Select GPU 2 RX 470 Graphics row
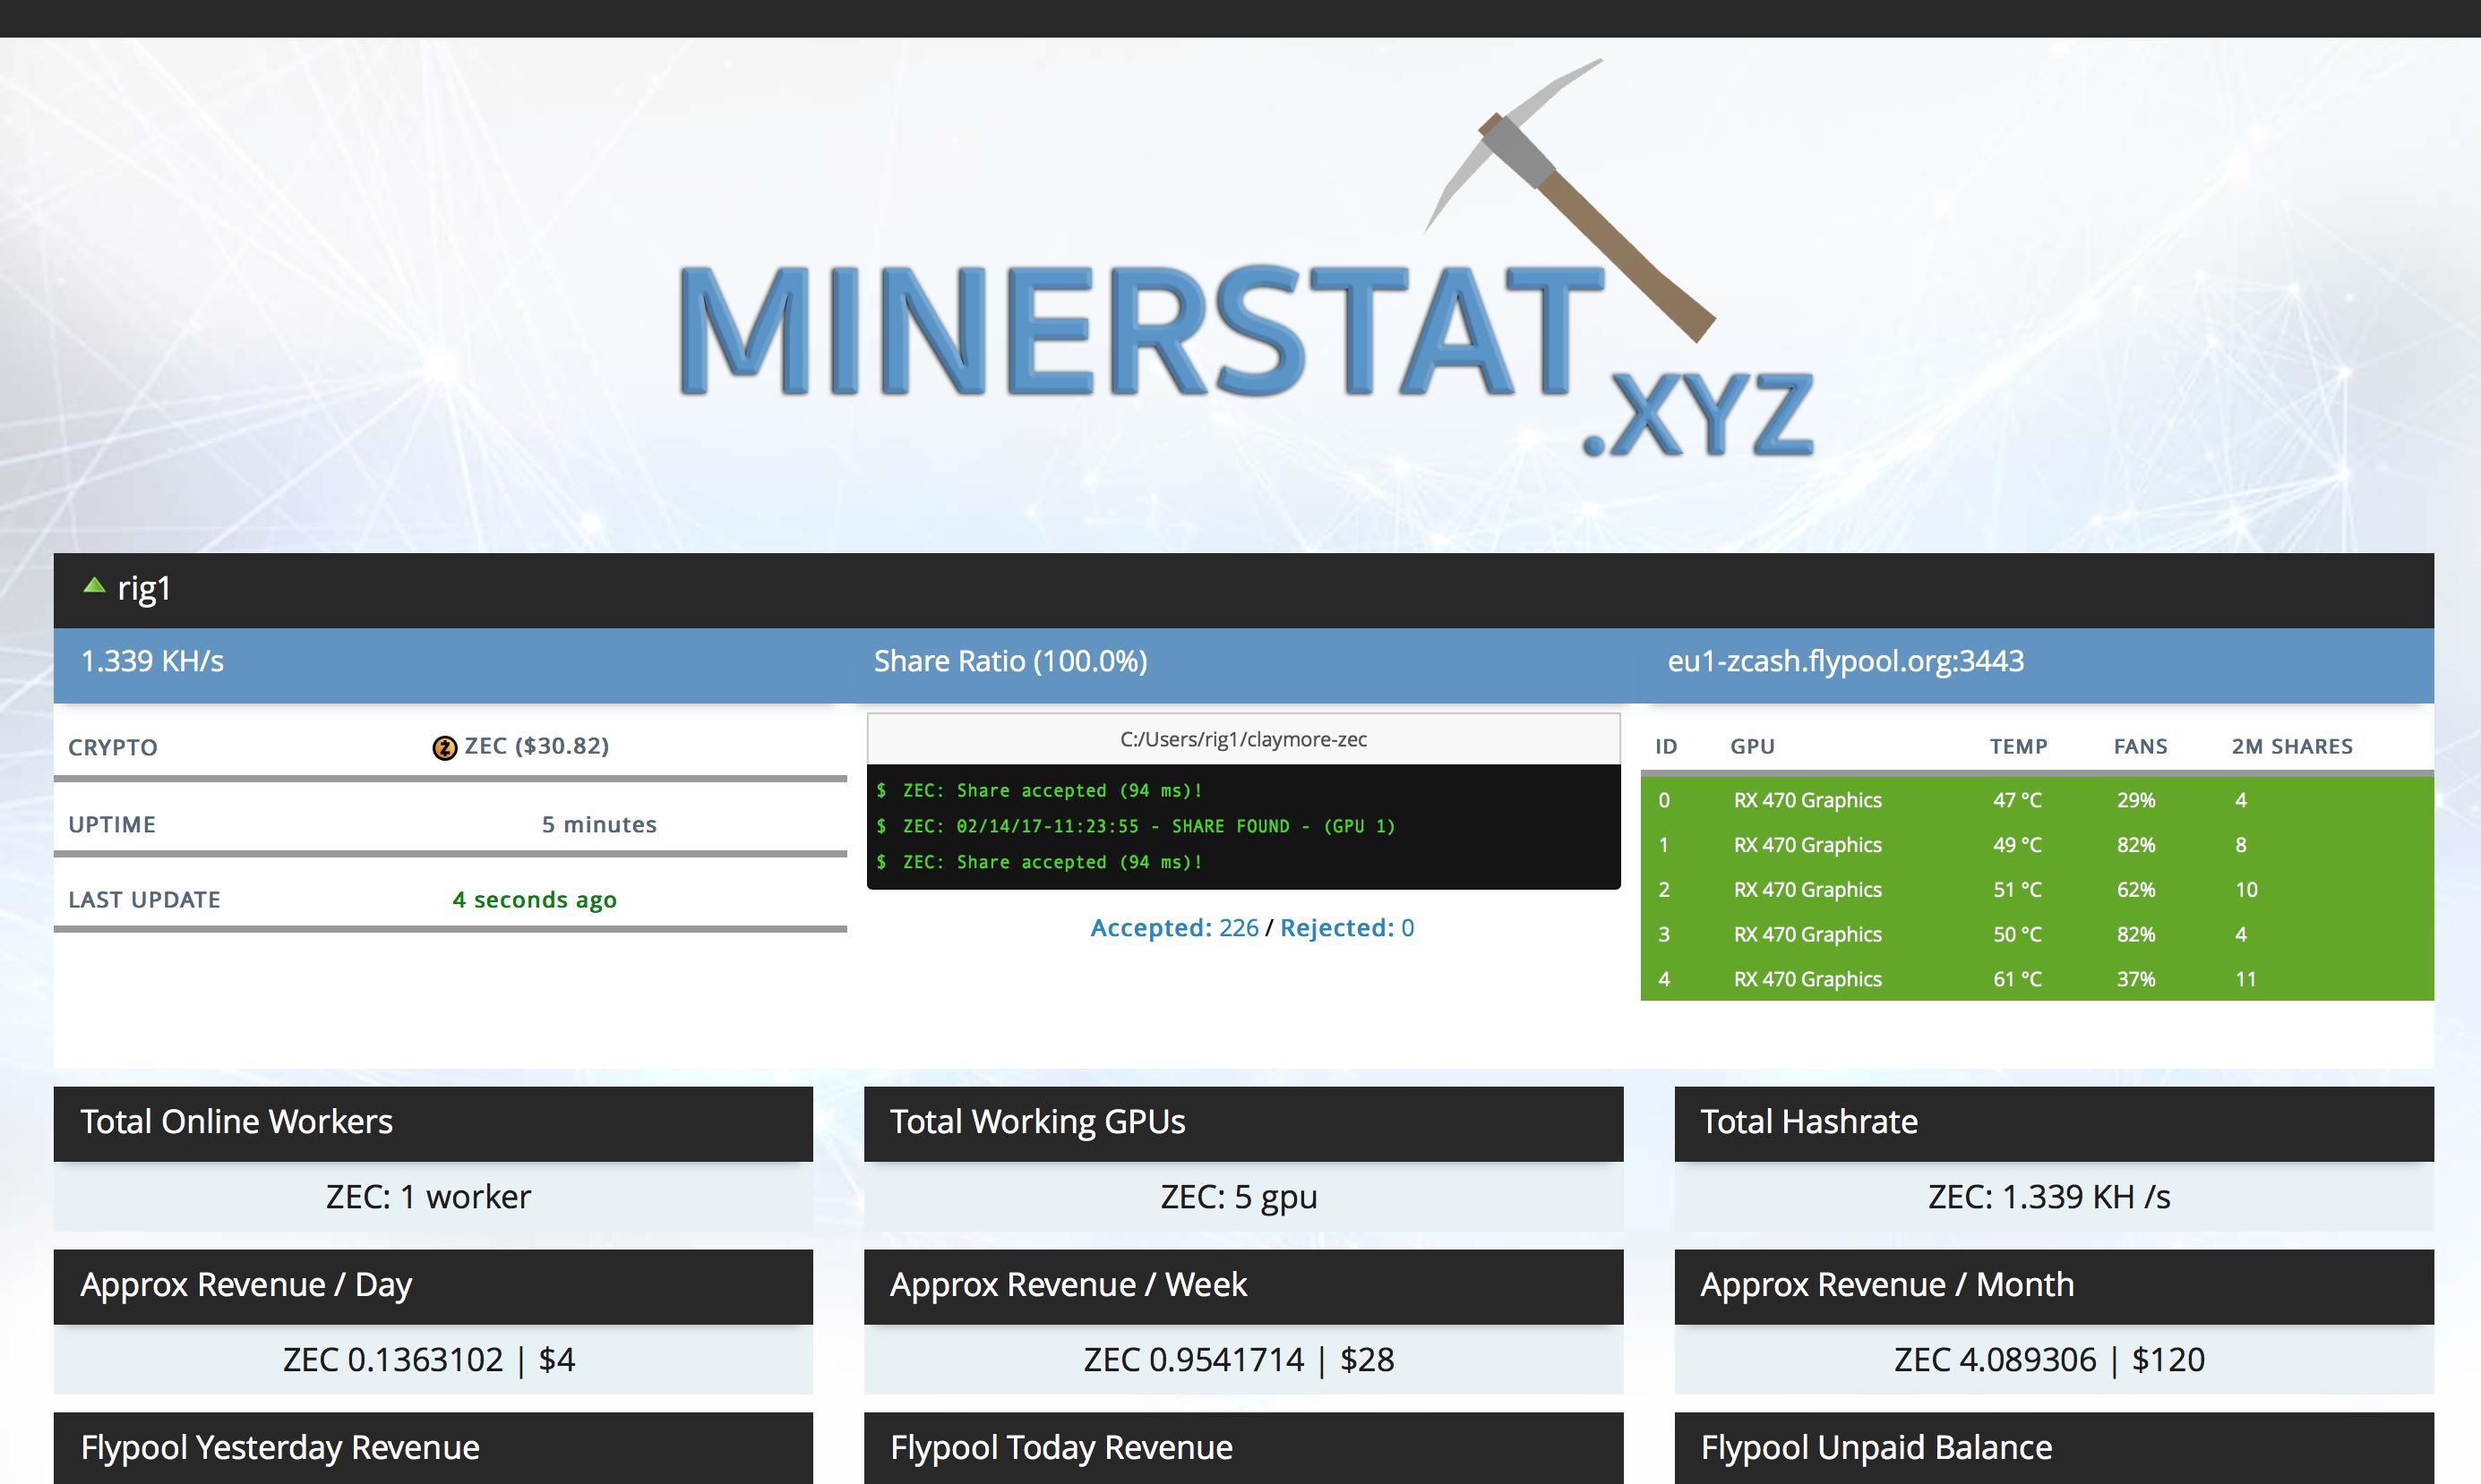The height and width of the screenshot is (1484, 2481). [x=2037, y=889]
